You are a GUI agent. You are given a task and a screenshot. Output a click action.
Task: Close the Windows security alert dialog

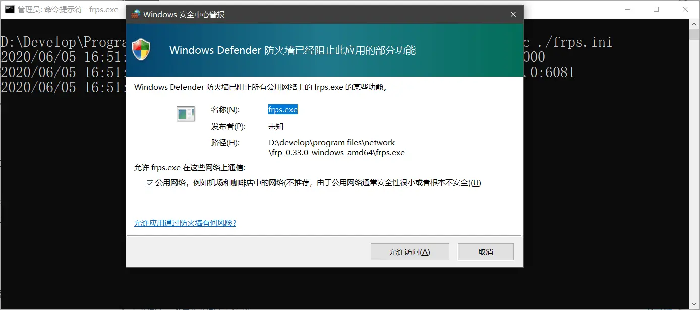pyautogui.click(x=513, y=14)
